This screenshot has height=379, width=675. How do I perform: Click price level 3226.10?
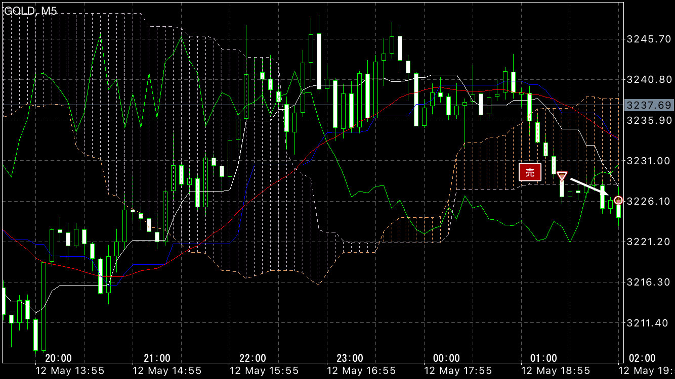[649, 201]
